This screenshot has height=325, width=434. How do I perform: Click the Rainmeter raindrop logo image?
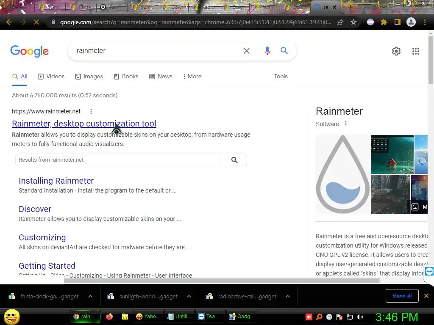(x=342, y=174)
